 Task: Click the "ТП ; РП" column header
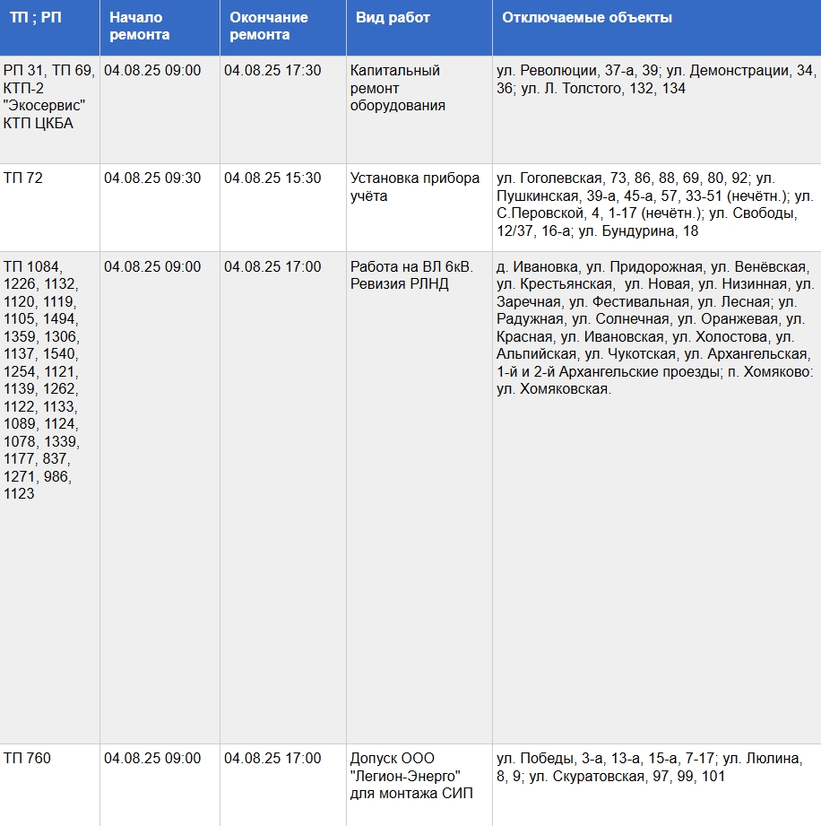pyautogui.click(x=37, y=19)
